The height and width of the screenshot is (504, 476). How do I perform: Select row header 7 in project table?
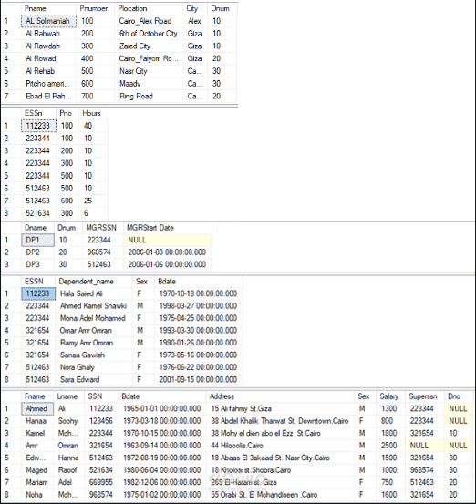11,97
